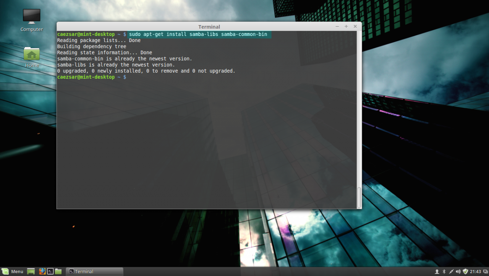Select the Terminal window in the taskbar
489x276 pixels.
pyautogui.click(x=94, y=271)
